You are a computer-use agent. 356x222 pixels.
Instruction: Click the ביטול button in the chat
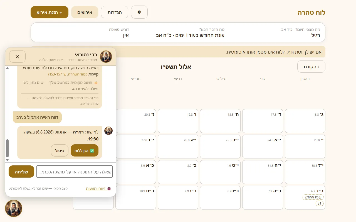coord(60,150)
